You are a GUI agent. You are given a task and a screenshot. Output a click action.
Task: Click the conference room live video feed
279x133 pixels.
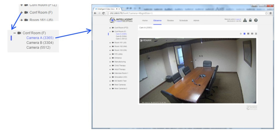pos(198,70)
